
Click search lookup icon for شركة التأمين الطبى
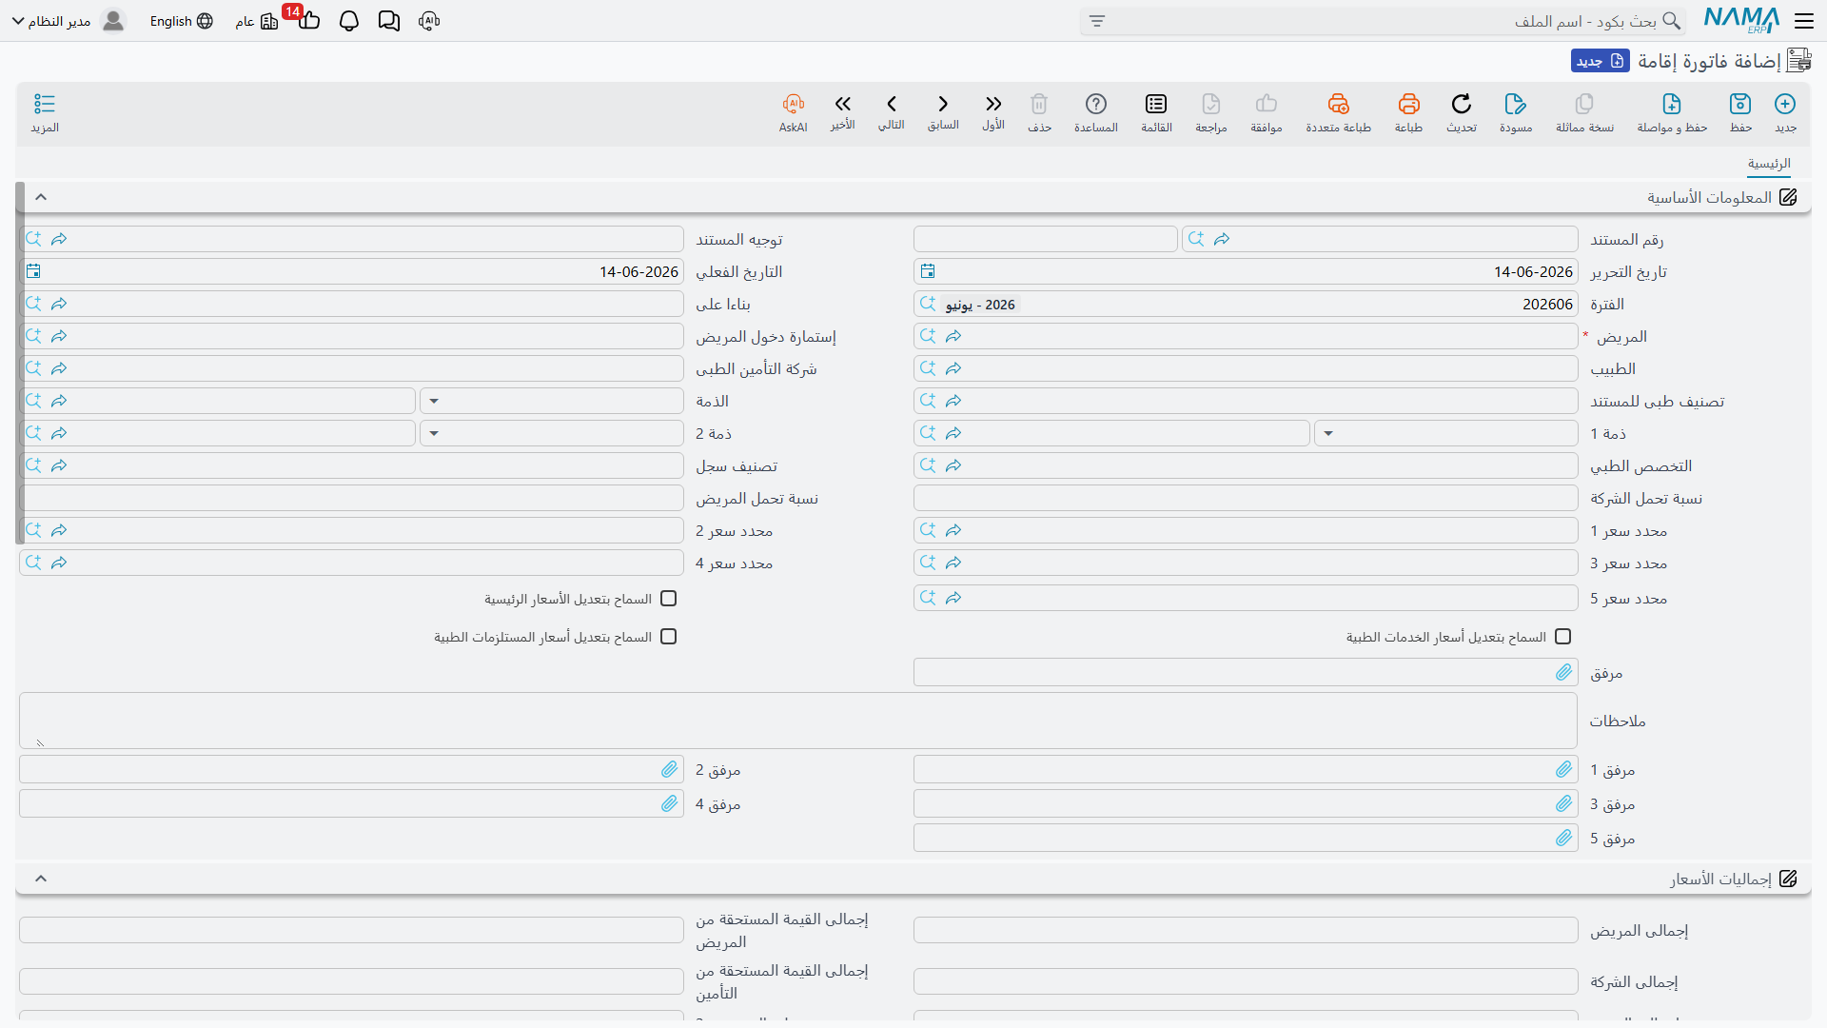point(33,368)
